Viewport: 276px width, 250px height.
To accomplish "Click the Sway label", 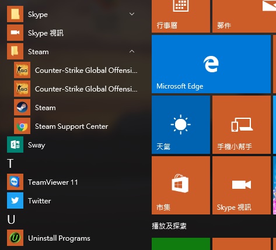I will (37, 145).
